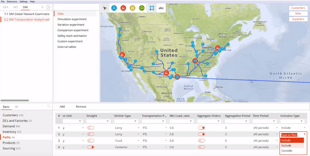Select Consider in the dropdown list
This screenshot has width=310, height=156.
pos(292,151)
